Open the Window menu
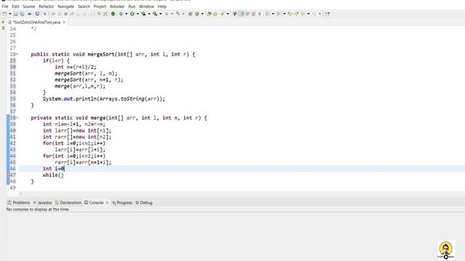Viewport: 465px width, 261px height. [147, 7]
